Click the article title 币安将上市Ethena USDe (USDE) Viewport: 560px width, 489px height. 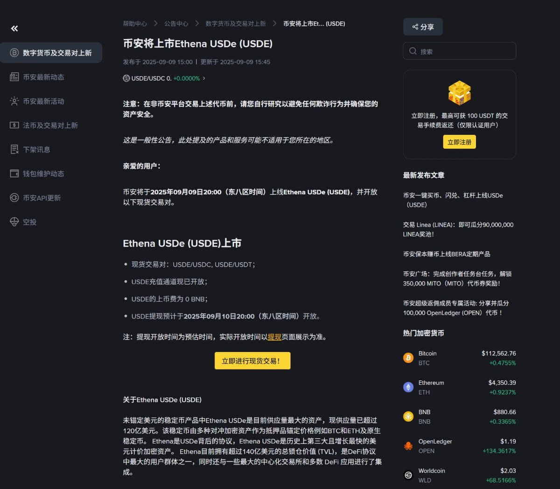[198, 44]
